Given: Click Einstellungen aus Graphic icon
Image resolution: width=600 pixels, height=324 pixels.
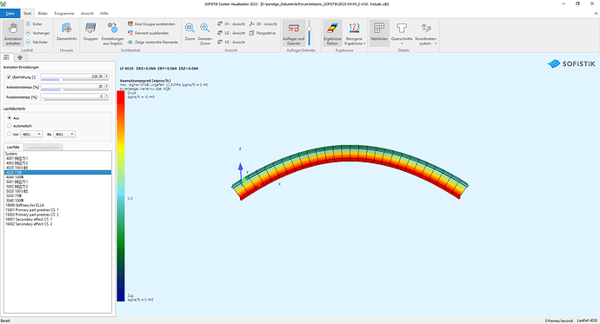Looking at the screenshot, I should coord(112,33).
